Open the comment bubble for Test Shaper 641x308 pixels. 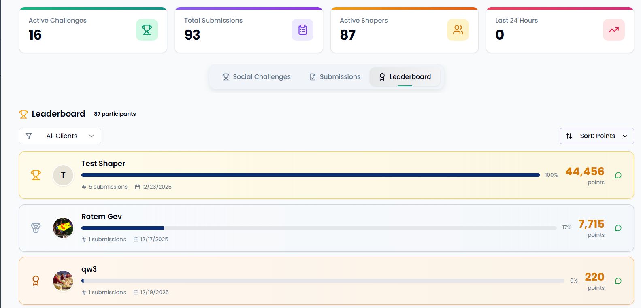[x=618, y=175]
